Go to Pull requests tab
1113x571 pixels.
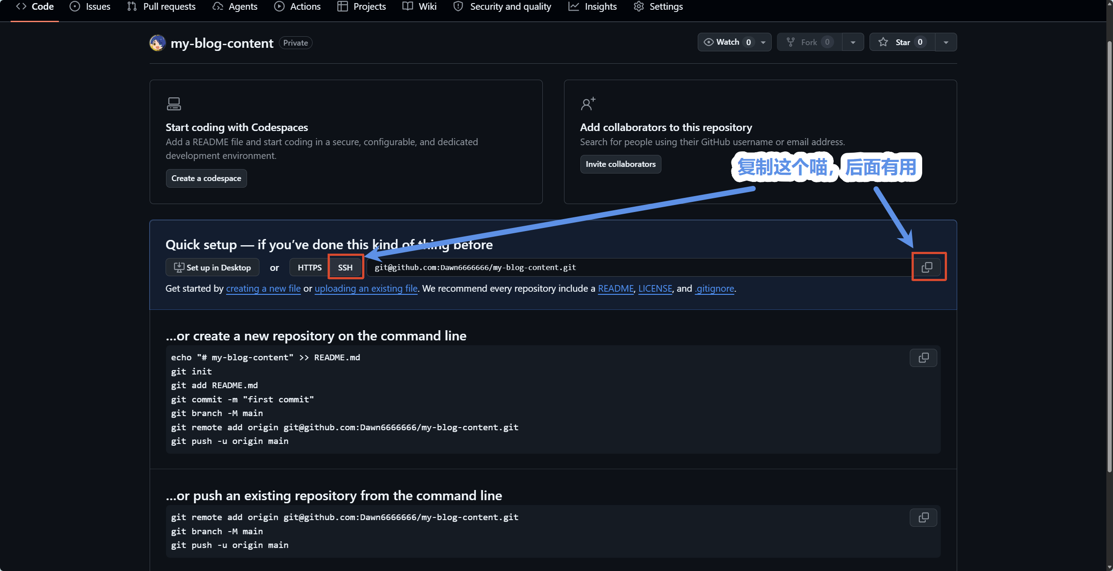161,7
